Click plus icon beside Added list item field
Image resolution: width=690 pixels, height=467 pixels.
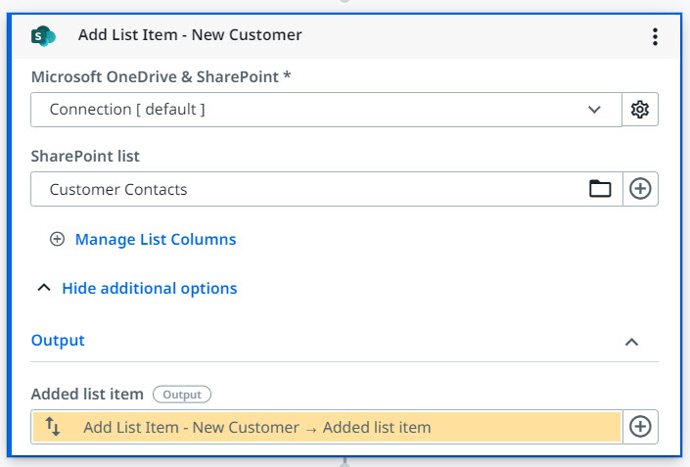(x=640, y=427)
